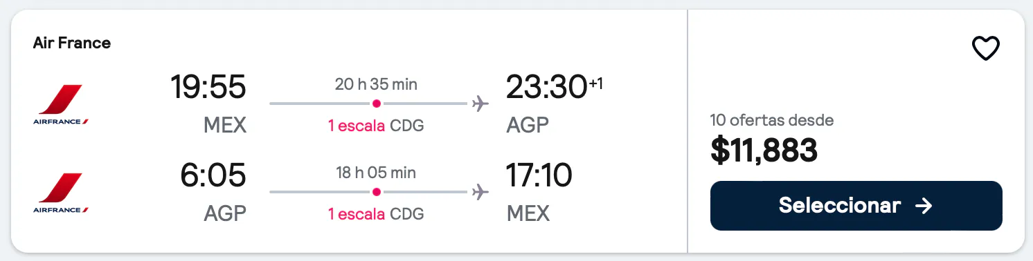Select the 19:55 departure time
This screenshot has height=261, width=1033.
pos(208,87)
